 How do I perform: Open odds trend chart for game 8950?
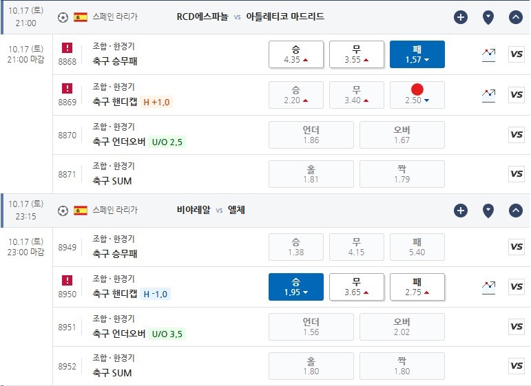pos(488,287)
